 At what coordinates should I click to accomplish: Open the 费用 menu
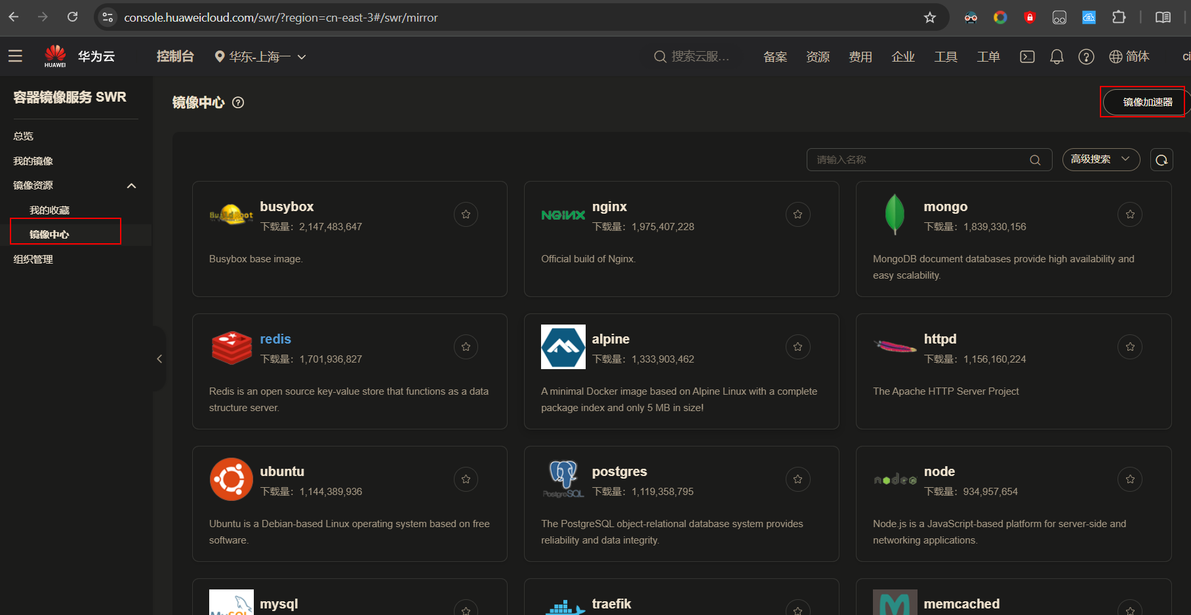tap(860, 57)
